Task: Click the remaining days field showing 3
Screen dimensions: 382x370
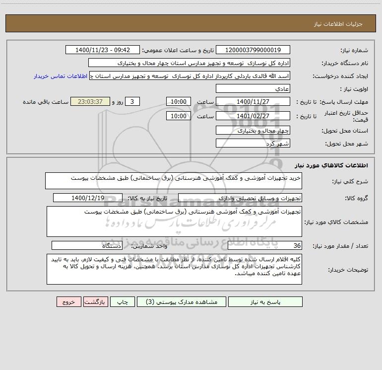Action: click(132, 101)
